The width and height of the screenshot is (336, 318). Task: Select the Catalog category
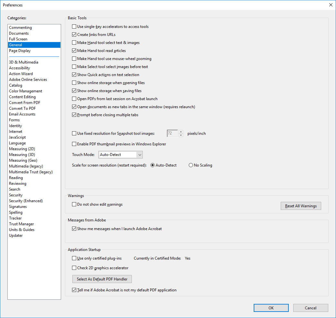point(34,85)
